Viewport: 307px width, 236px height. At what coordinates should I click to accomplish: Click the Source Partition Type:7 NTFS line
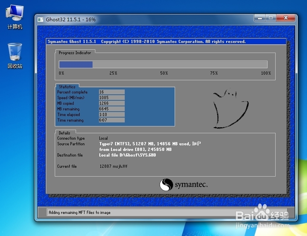tap(150, 144)
